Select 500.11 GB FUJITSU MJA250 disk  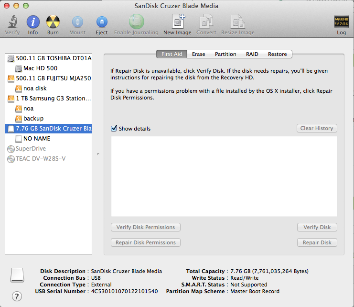click(49, 78)
